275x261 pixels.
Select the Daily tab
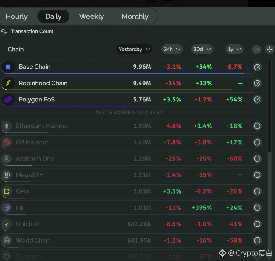coord(53,16)
